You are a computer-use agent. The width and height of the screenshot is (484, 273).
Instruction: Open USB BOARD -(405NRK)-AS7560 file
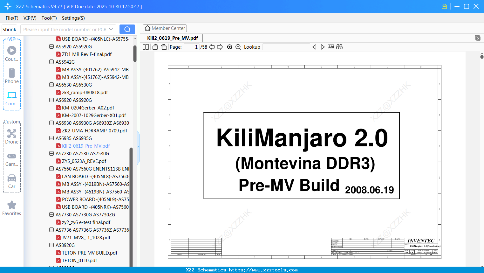tap(92, 207)
